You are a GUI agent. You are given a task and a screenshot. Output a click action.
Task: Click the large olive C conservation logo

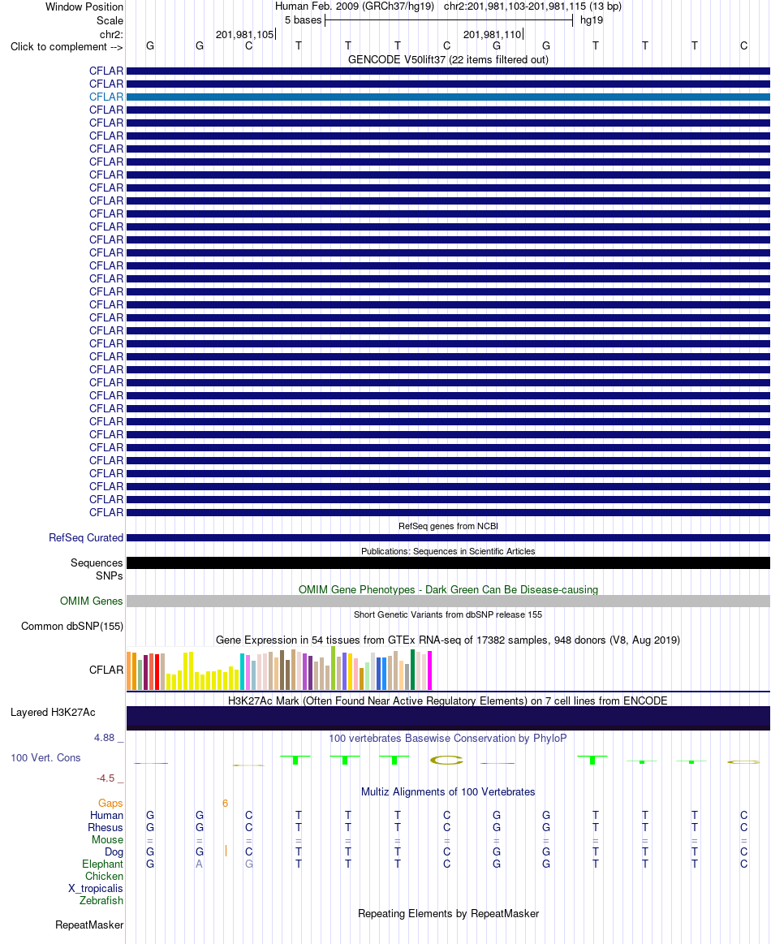pos(446,761)
